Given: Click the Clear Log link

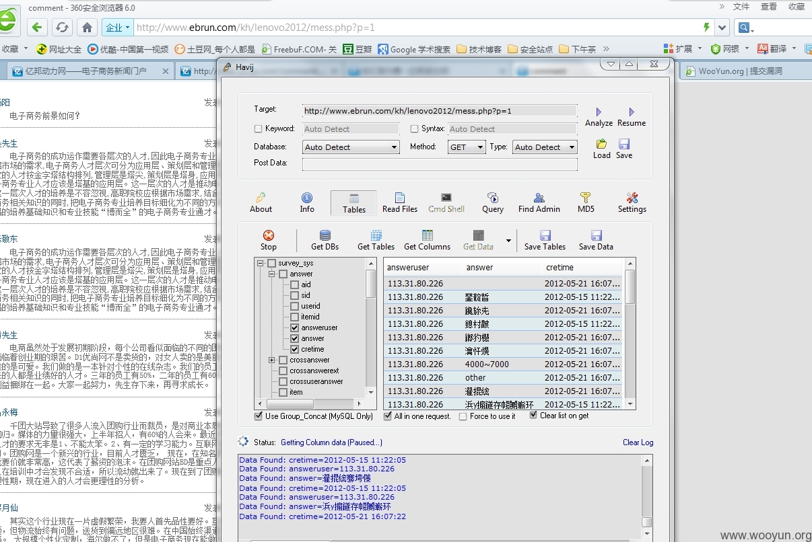Looking at the screenshot, I should (x=638, y=442).
